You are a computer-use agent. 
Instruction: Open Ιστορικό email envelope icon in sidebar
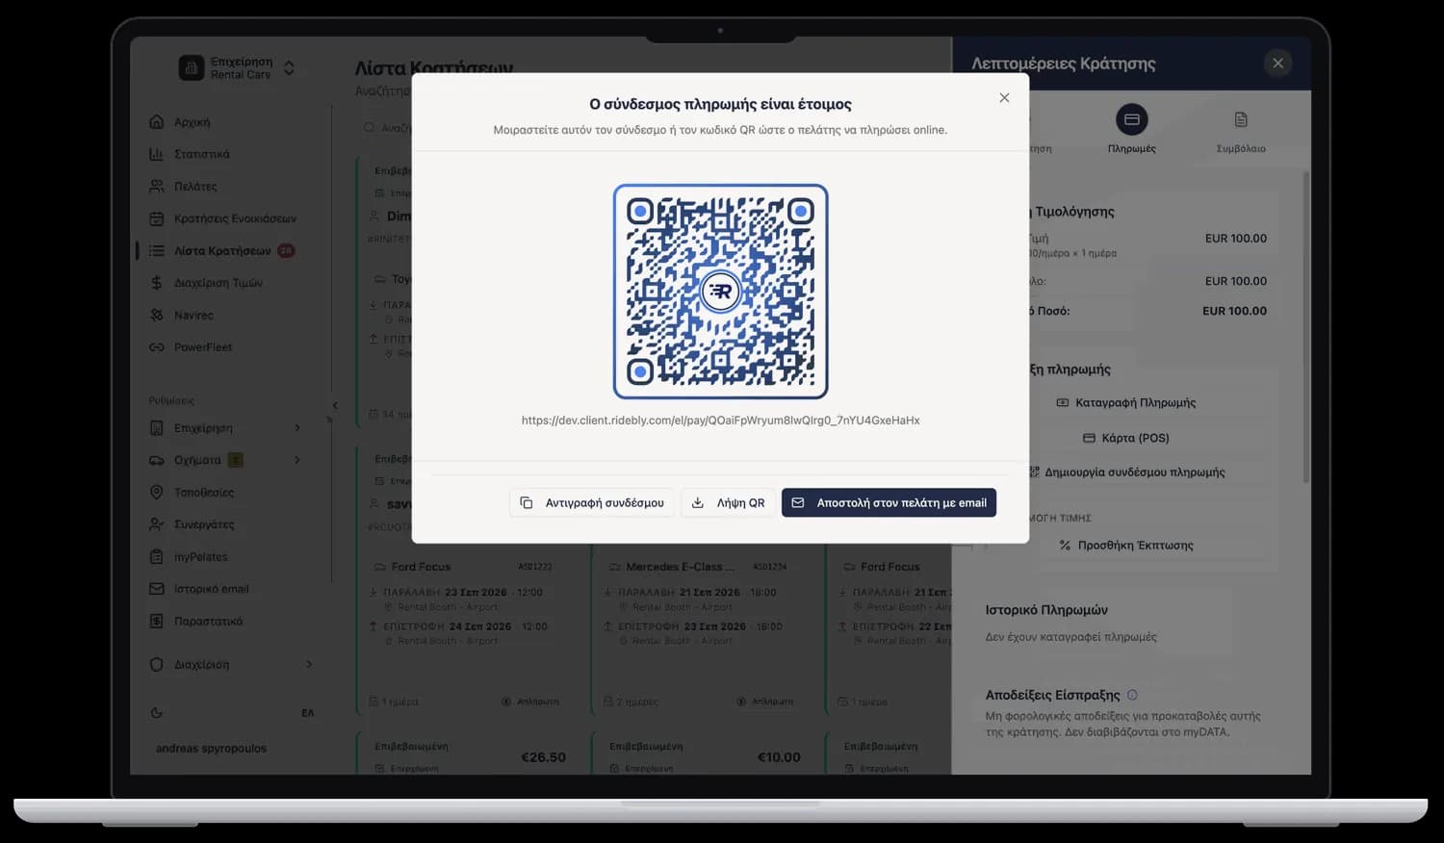pyautogui.click(x=157, y=589)
